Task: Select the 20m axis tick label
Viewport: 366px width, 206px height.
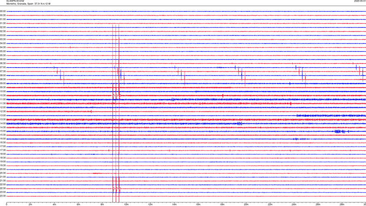Action: click(246, 204)
